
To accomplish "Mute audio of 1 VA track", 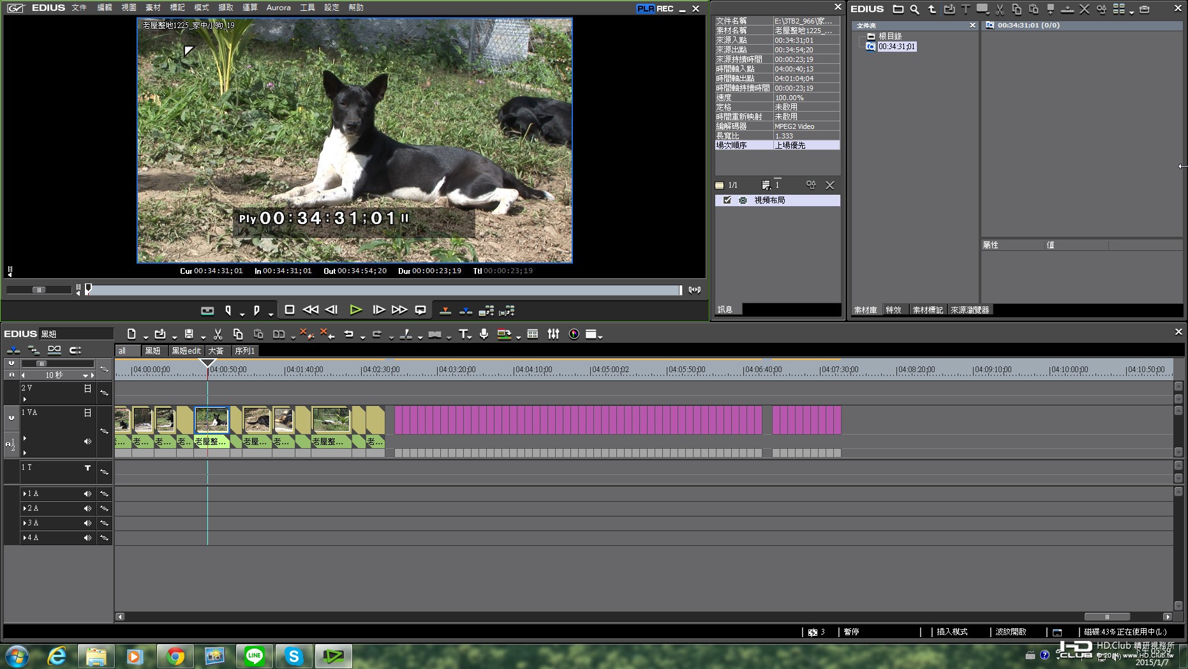I will 87,441.
